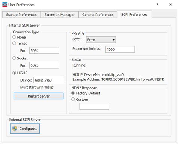The width and height of the screenshot is (178, 144).
Task: Click the User Preferences app icon
Action: click(x=5, y=5)
